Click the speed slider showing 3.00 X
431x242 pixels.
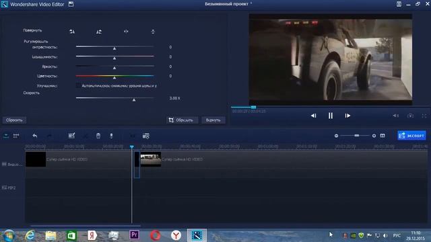[114, 99]
